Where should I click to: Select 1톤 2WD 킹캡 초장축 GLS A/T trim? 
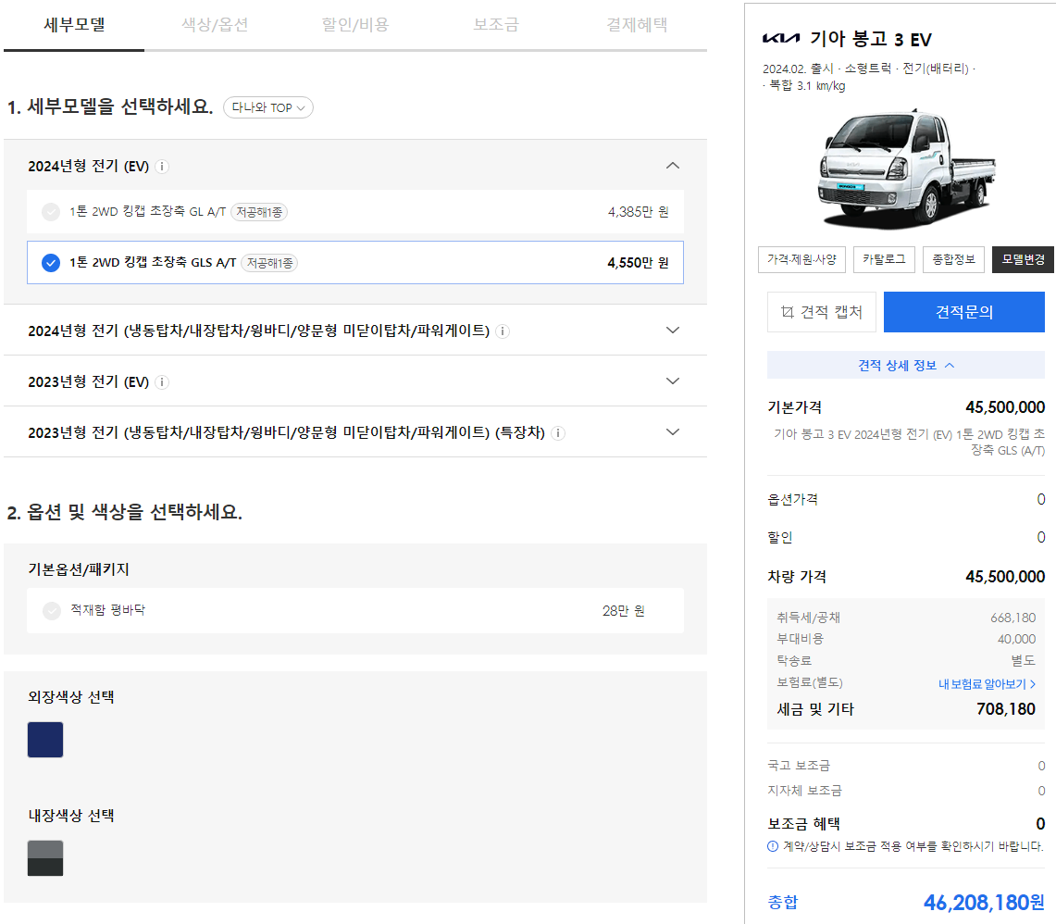(354, 262)
